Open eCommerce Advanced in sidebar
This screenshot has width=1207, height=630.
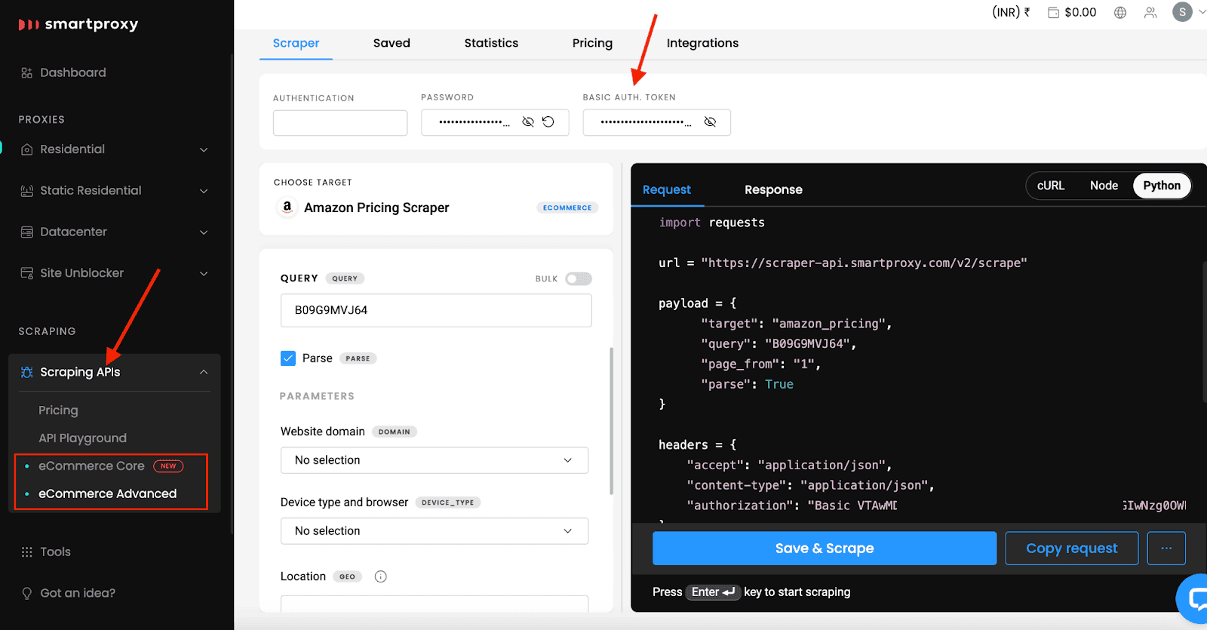point(107,493)
